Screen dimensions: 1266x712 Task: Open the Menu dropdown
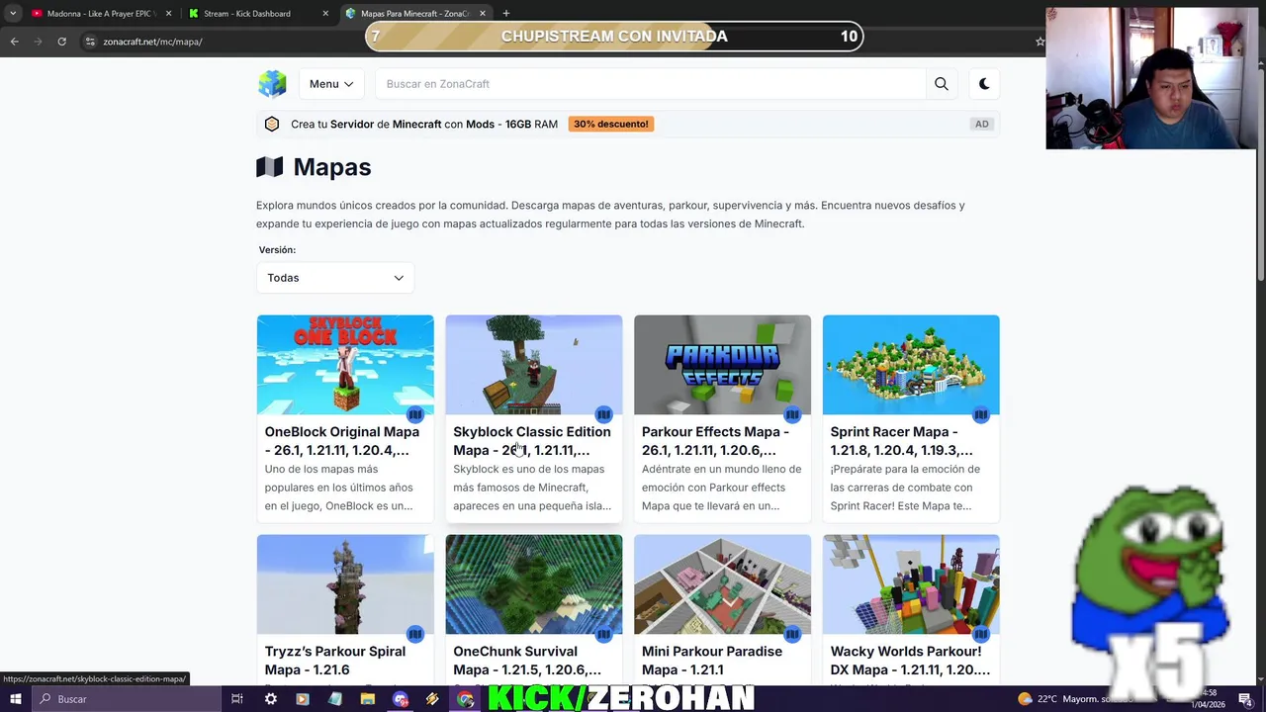coord(331,84)
